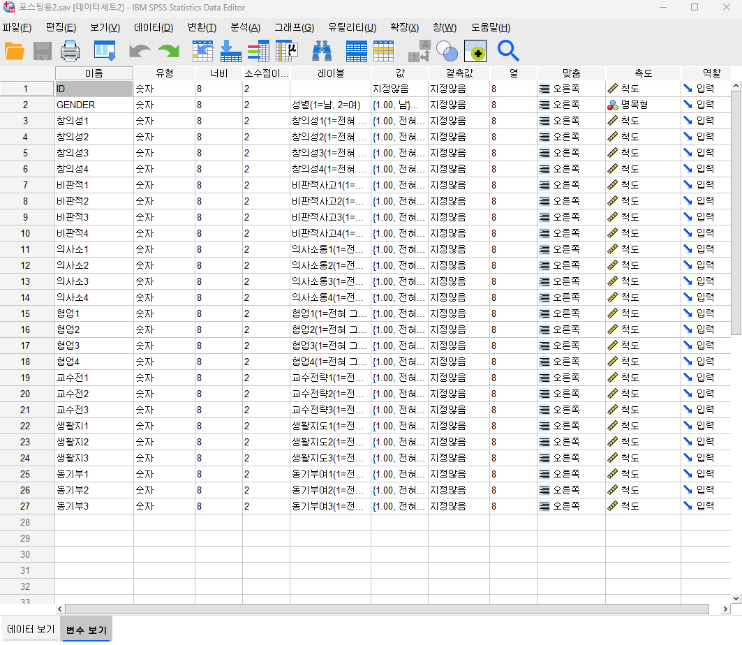Click the horizontal scrollbar left arrow
The width and height of the screenshot is (742, 645).
point(59,609)
